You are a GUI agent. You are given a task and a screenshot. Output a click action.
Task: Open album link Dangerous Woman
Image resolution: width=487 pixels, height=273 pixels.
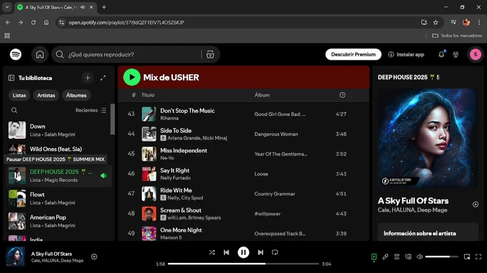(x=276, y=134)
